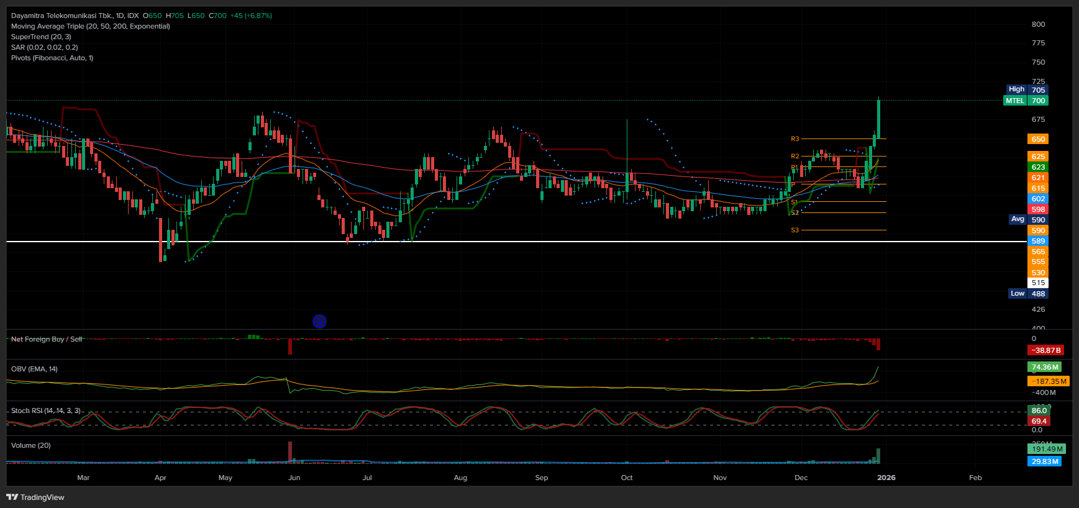Image resolution: width=1079 pixels, height=508 pixels.
Task: Click the Avg 590 price label
Action: pos(1027,219)
